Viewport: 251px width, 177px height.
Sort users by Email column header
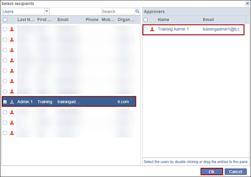[x=63, y=20]
